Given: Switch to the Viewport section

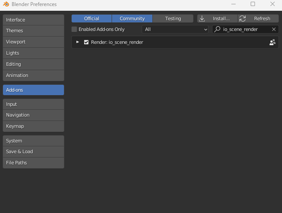Looking at the screenshot, I should (x=33, y=42).
